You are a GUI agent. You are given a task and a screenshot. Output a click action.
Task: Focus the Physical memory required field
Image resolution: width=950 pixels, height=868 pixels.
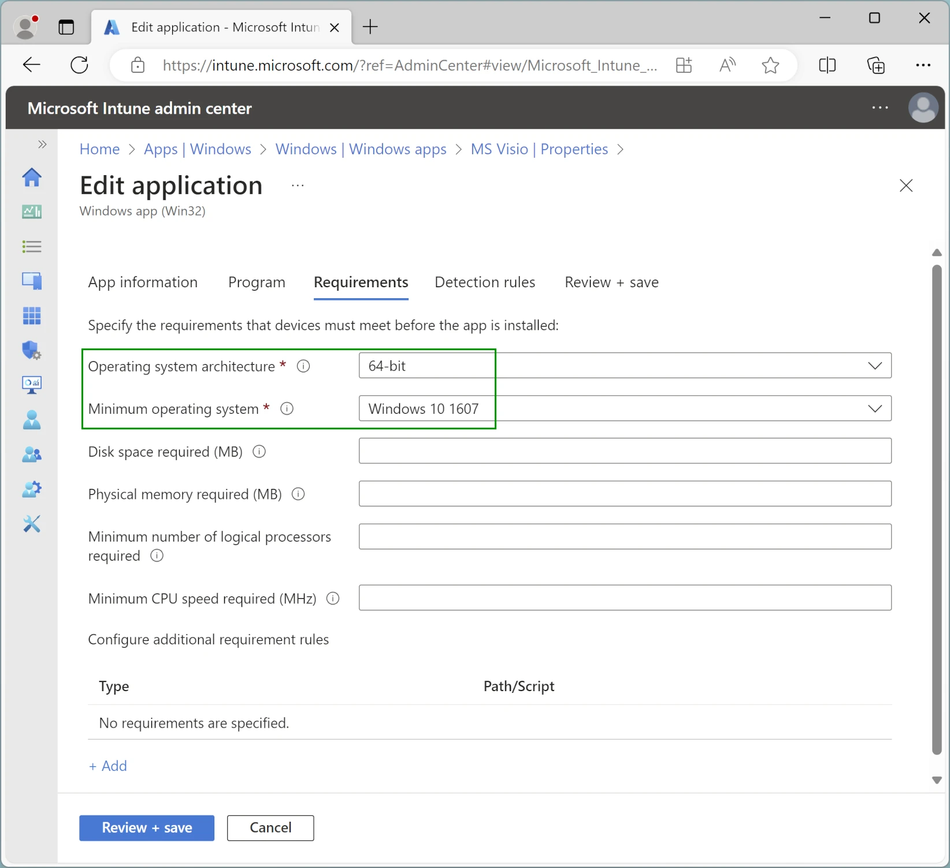click(x=625, y=494)
